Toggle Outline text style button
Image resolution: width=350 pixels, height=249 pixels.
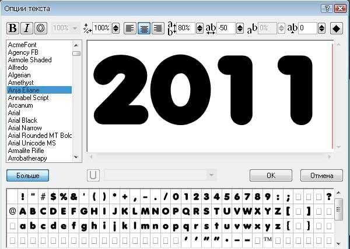coord(41,29)
